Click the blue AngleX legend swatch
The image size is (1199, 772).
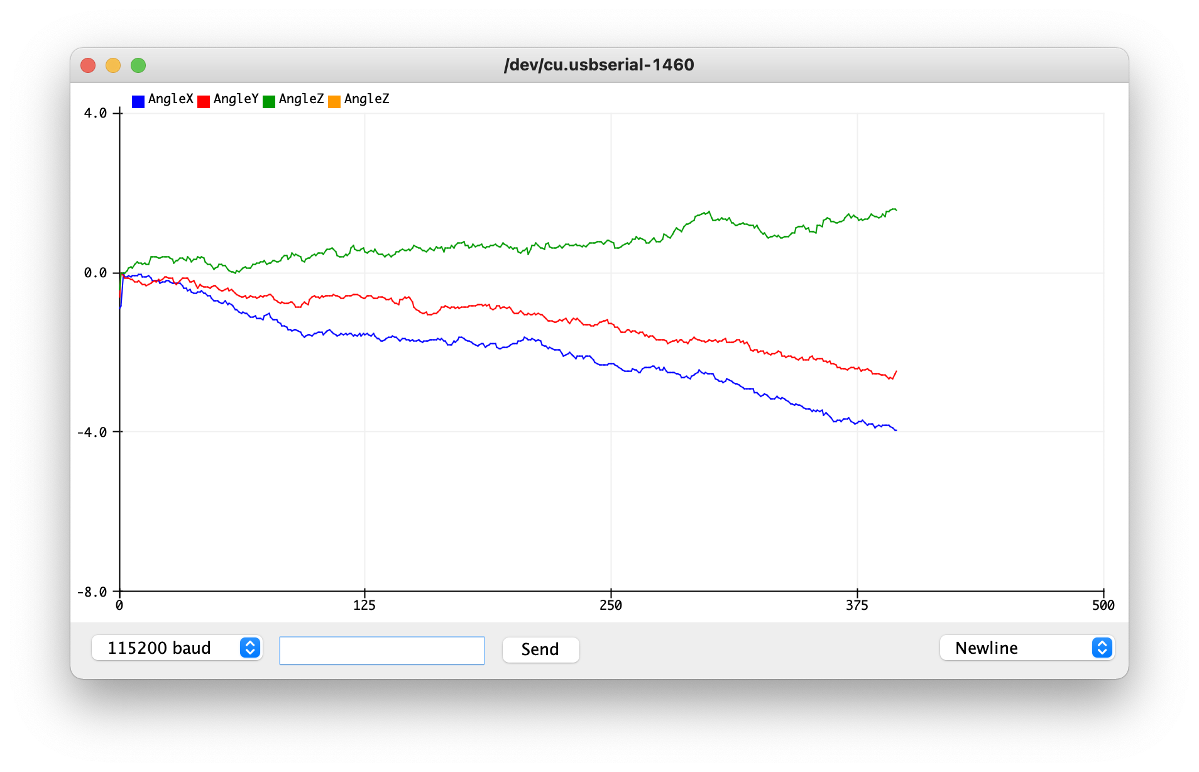(x=138, y=101)
